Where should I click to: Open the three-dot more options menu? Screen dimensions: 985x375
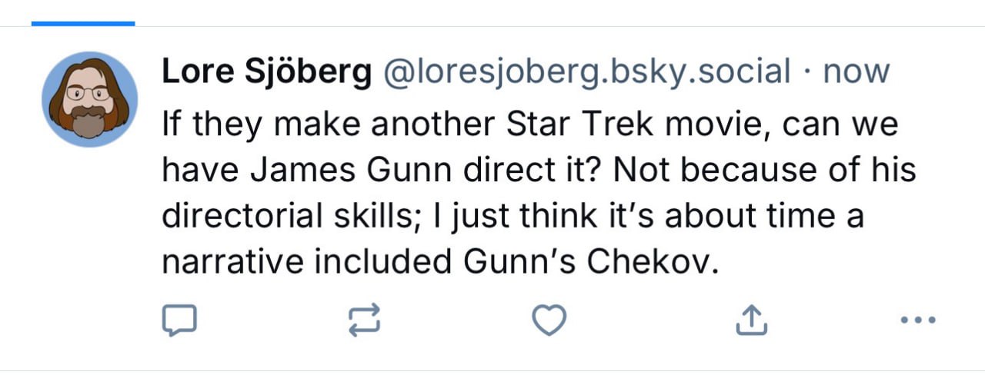[918, 319]
